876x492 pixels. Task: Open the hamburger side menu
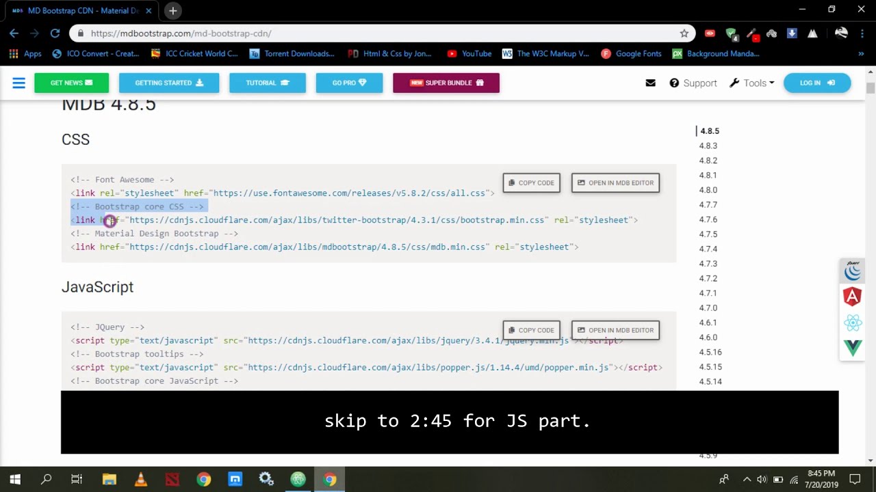18,83
